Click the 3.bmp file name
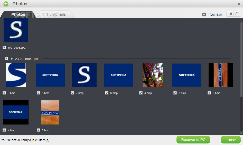Viewport: 243px width, 145px height. tap(182, 93)
